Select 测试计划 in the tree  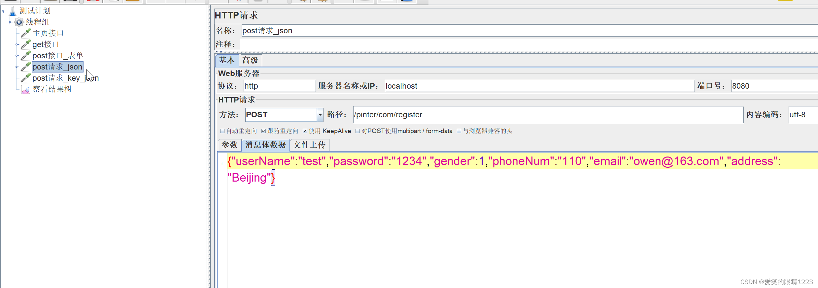point(35,11)
